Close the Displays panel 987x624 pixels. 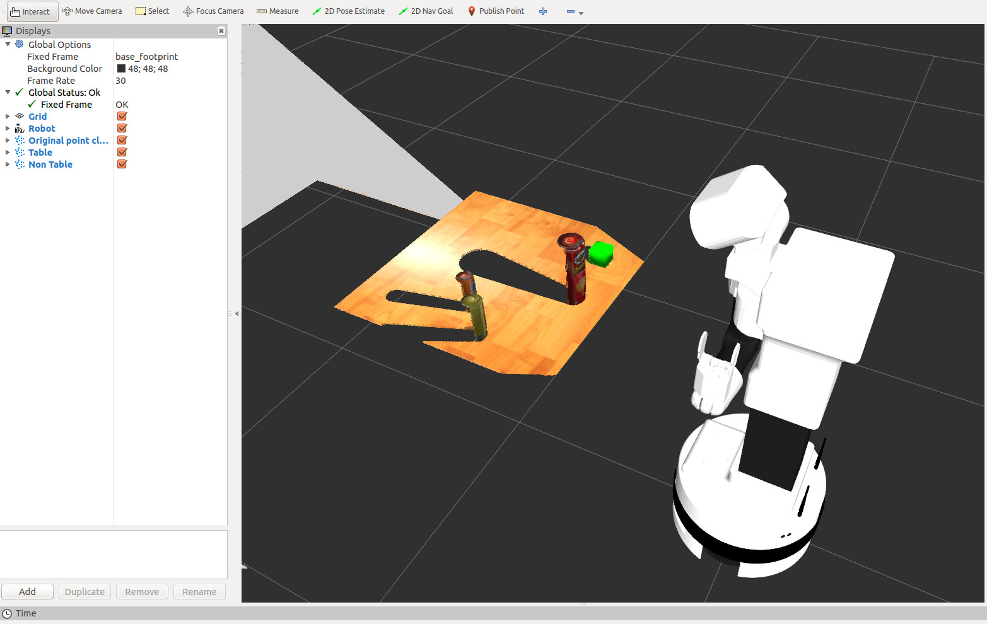pos(221,31)
